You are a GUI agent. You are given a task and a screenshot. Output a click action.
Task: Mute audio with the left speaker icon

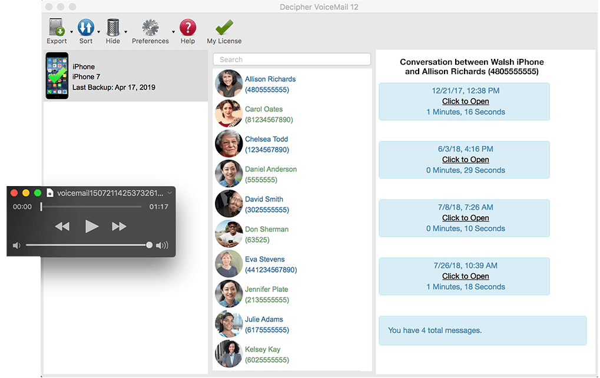tap(16, 245)
